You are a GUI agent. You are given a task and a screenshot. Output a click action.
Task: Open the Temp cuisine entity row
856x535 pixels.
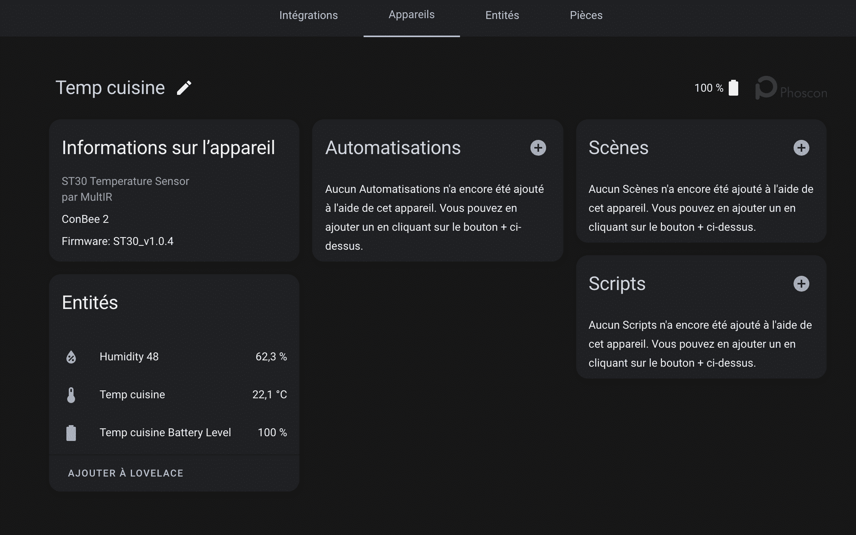click(132, 395)
